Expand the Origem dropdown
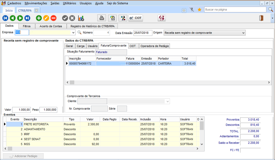The image size is (275, 160). [x=243, y=33]
